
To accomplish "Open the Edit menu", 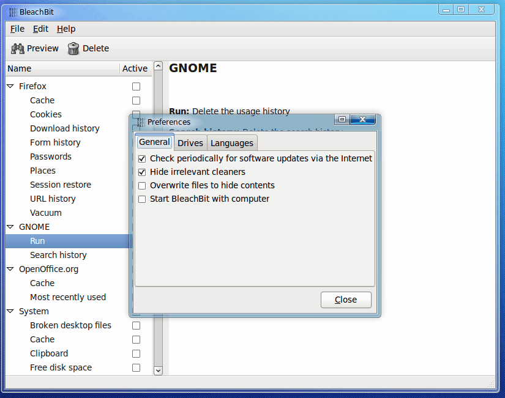I will point(40,29).
